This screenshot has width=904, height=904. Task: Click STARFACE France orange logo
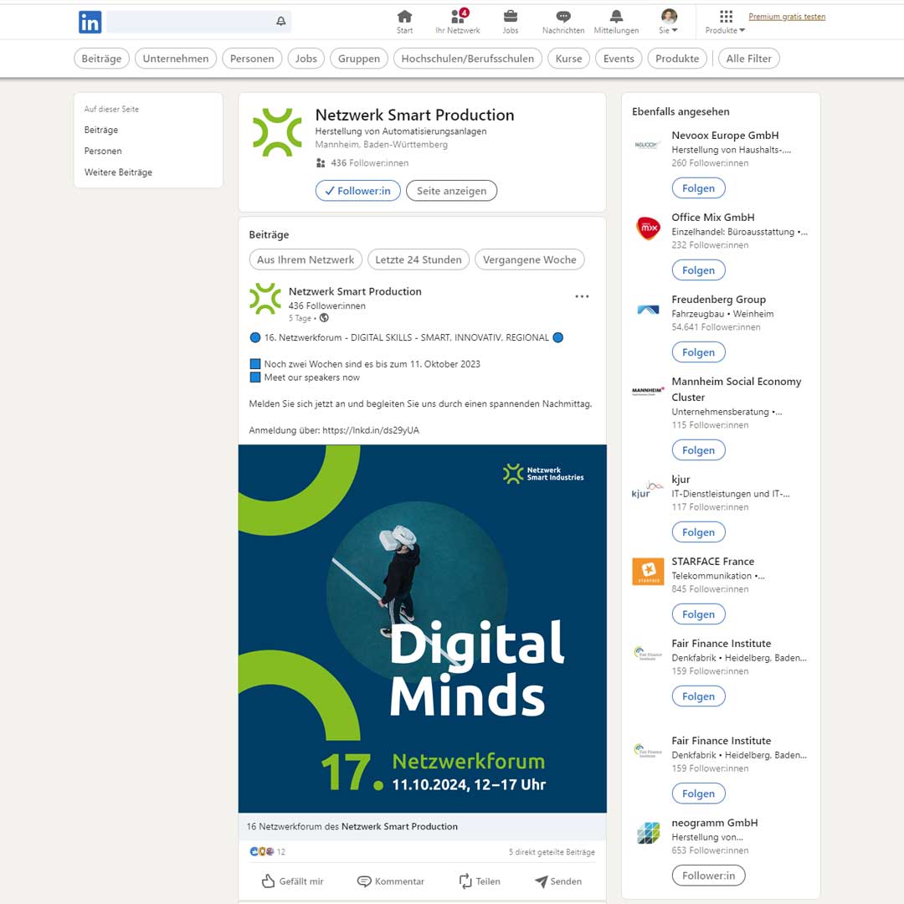coord(647,572)
